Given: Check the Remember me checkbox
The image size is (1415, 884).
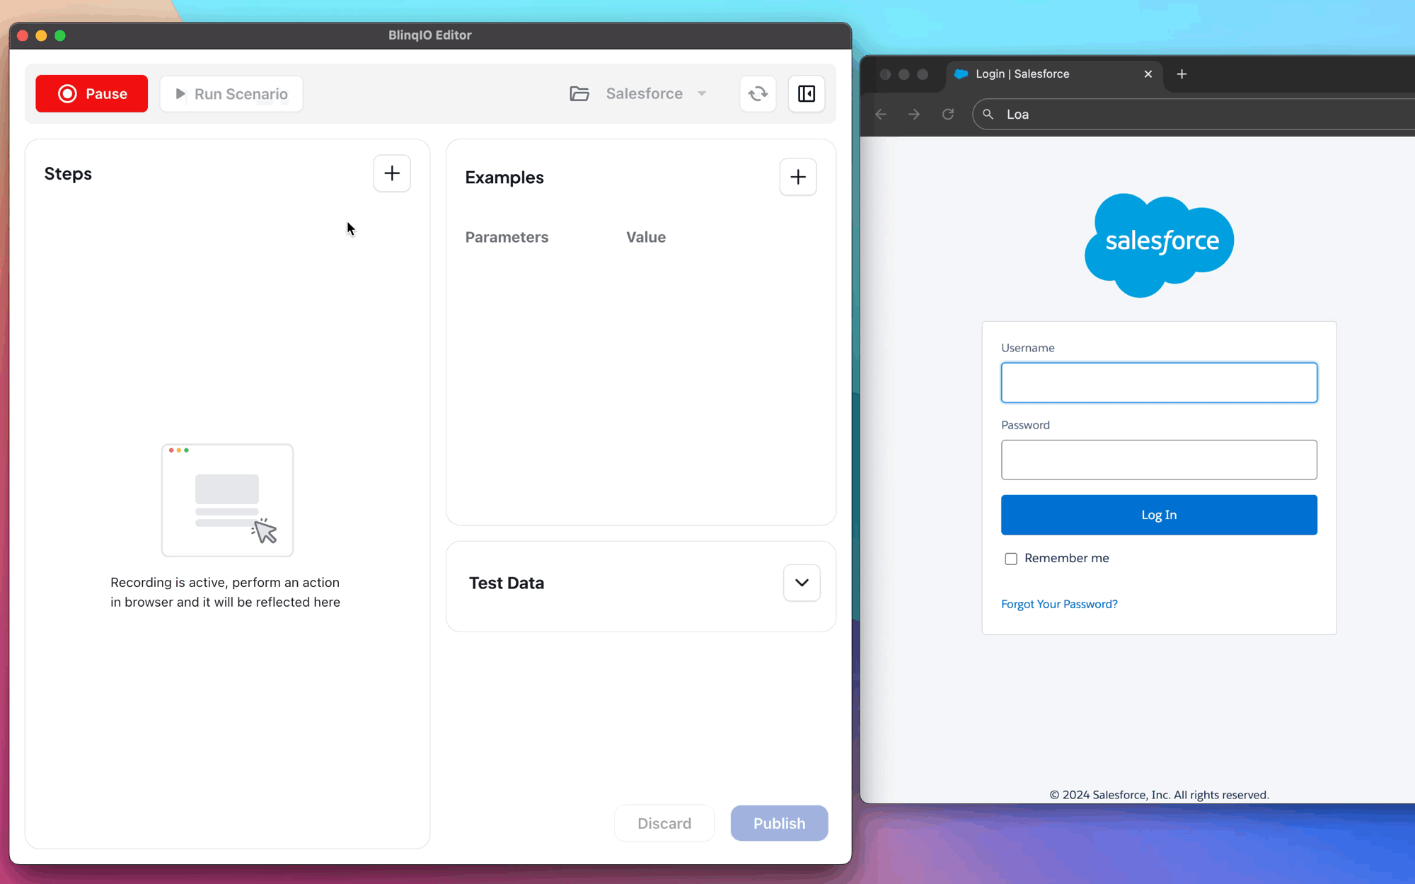Looking at the screenshot, I should [1011, 559].
